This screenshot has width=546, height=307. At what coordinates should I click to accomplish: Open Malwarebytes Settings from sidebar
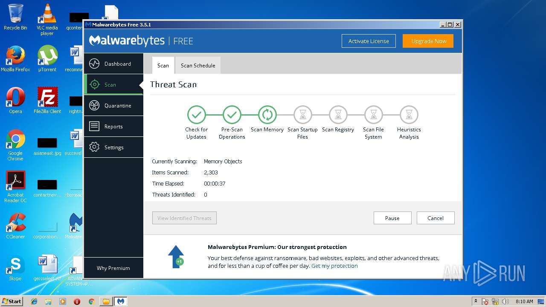(x=113, y=148)
